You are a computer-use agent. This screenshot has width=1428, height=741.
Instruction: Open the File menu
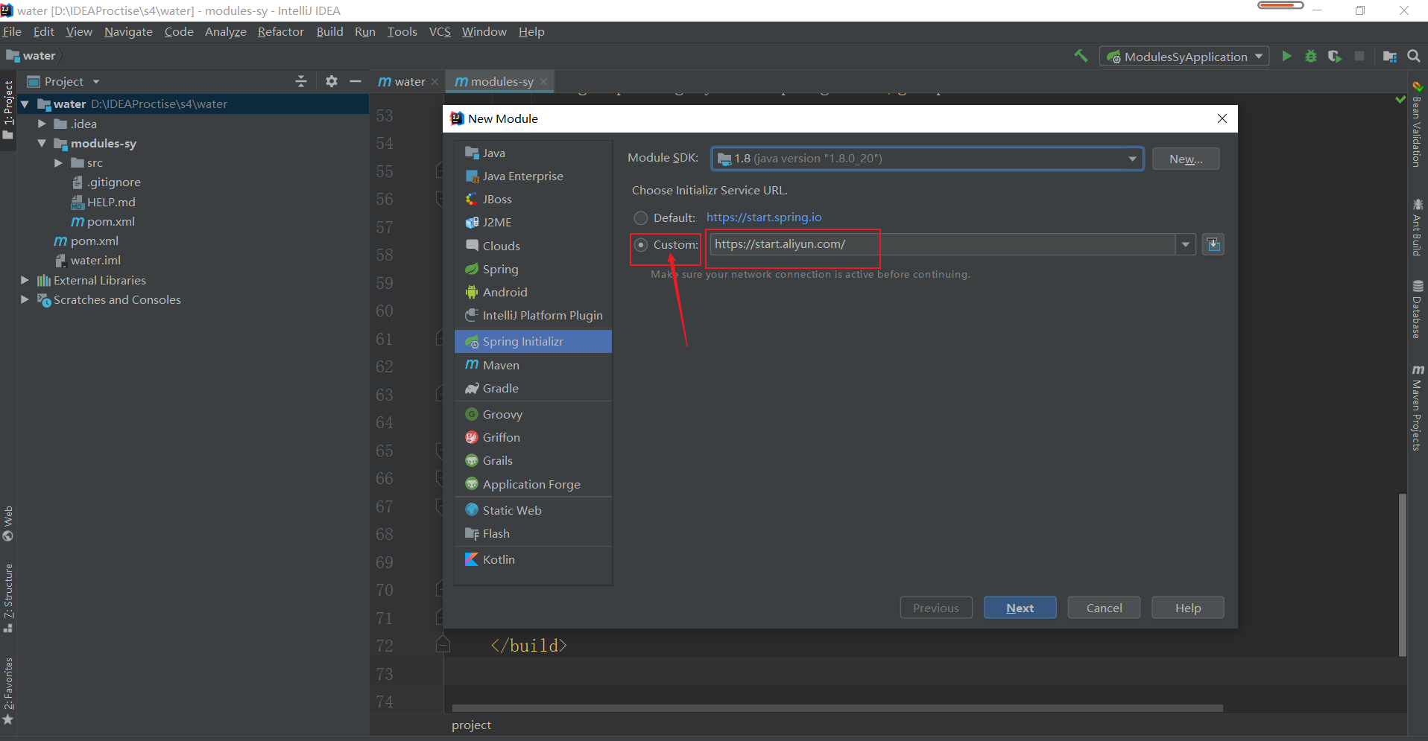12,31
